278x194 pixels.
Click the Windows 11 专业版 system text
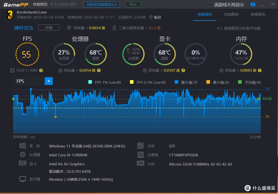pyautogui.click(x=87, y=146)
